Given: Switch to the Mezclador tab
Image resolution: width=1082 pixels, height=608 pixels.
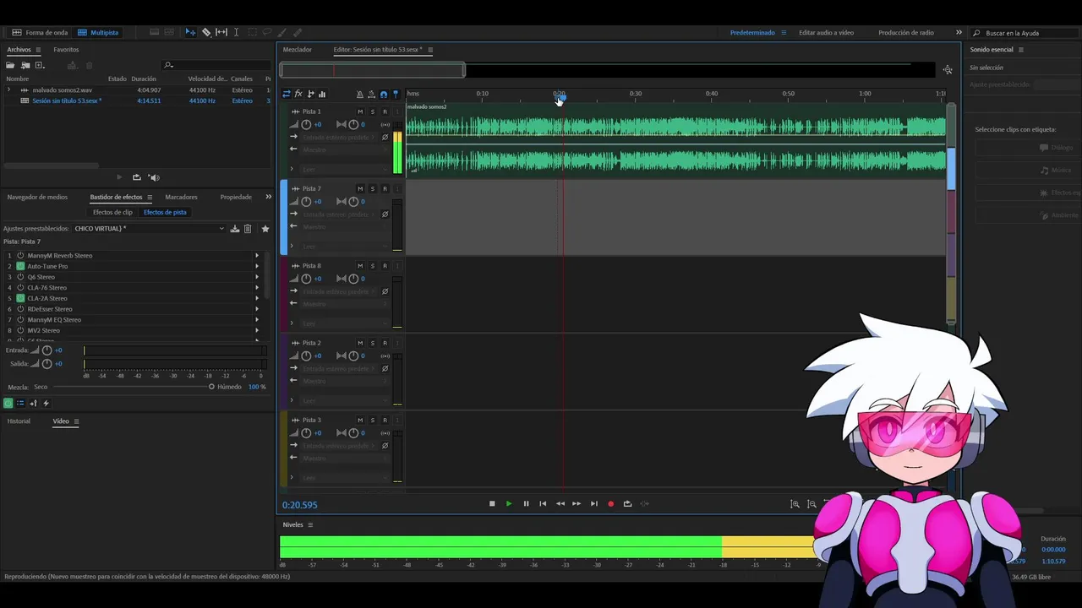Looking at the screenshot, I should pyautogui.click(x=298, y=50).
